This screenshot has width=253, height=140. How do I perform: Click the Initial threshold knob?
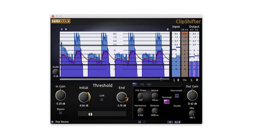84,97
